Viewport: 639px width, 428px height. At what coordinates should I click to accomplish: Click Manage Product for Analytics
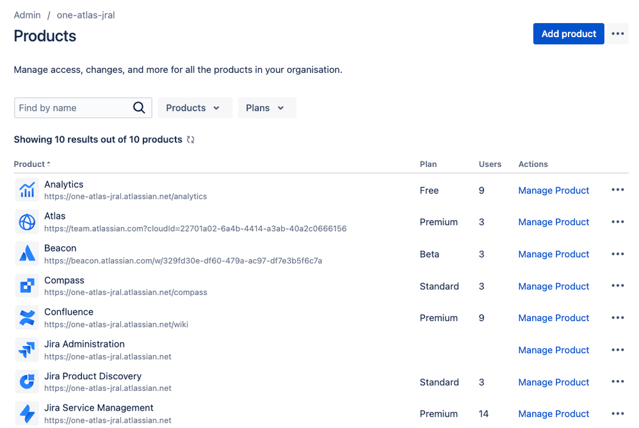coord(553,190)
